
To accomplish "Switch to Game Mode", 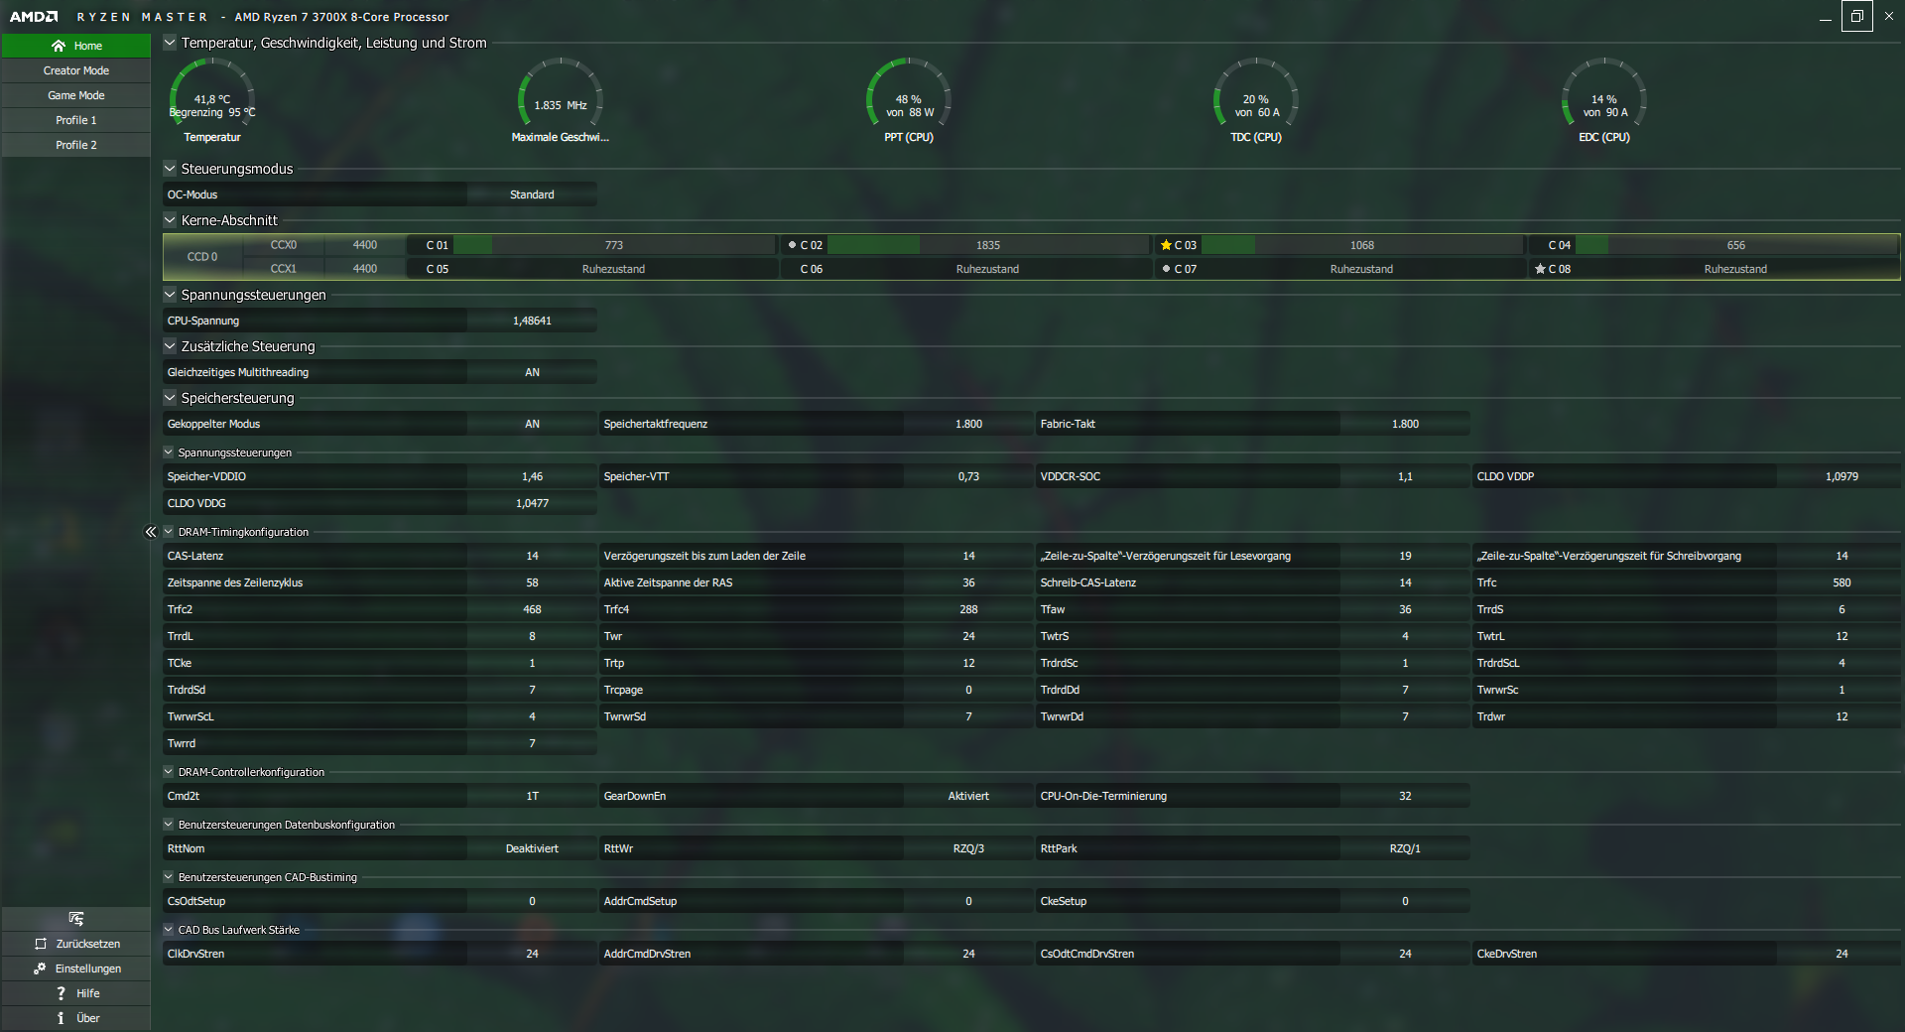I will tap(76, 95).
